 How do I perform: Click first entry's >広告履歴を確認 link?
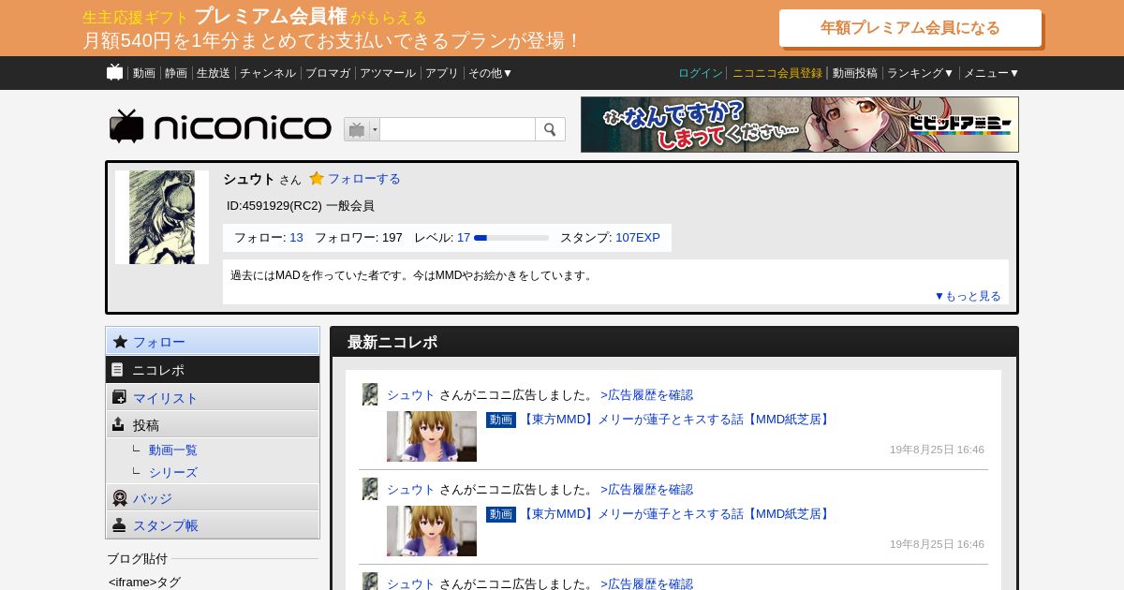tap(646, 395)
